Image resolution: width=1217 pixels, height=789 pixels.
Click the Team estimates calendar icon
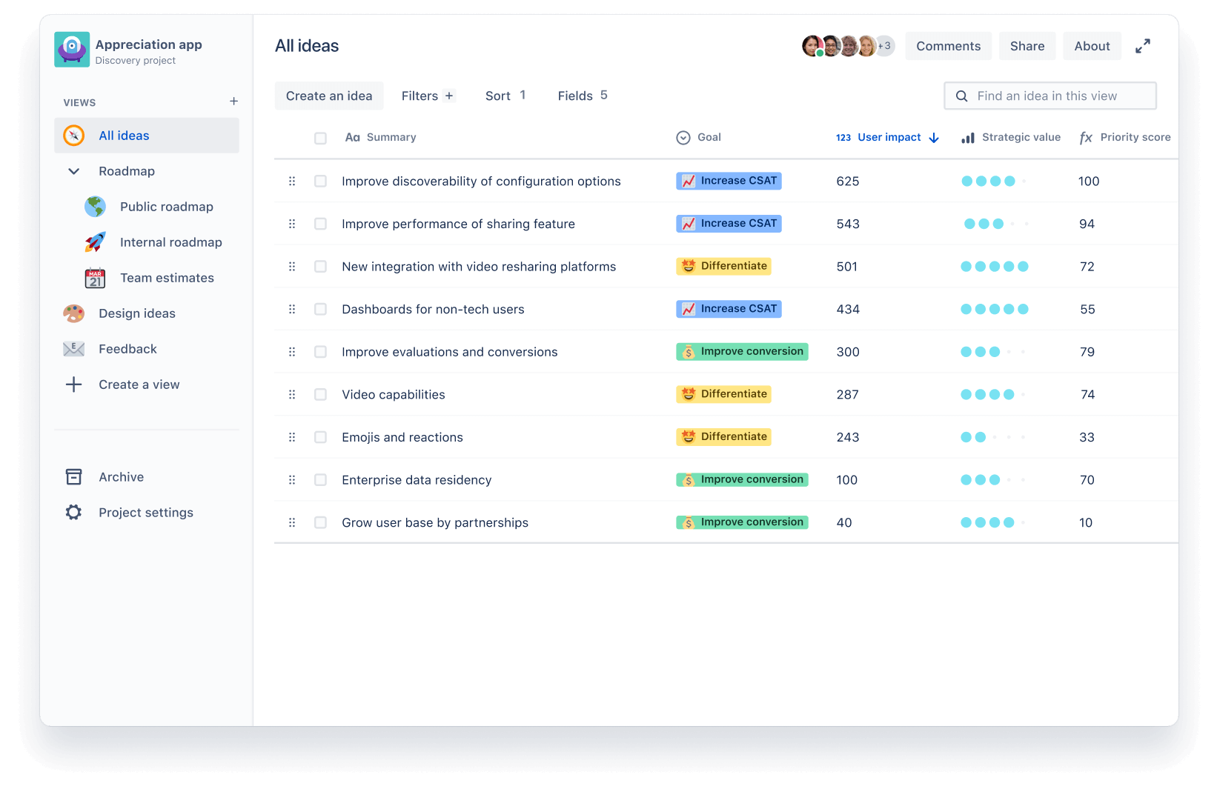95,279
